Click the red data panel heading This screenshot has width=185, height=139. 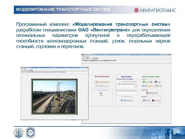[102, 77]
